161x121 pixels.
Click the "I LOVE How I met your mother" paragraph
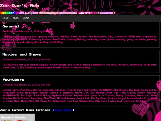80,66
